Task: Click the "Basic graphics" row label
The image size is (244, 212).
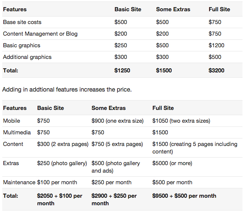Action: (x=21, y=45)
